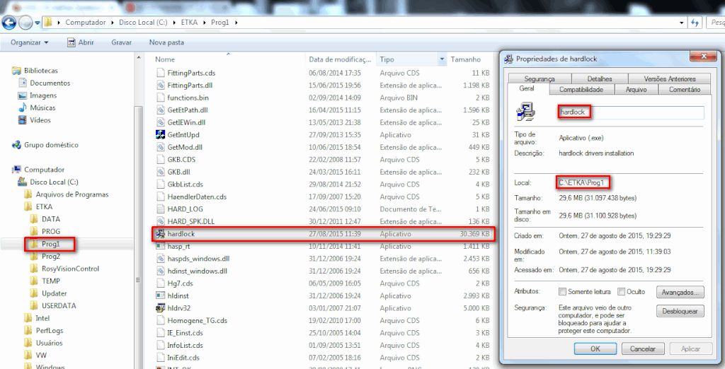Switch to Comentário tab
Viewport: 725px width, 369px height.
[685, 90]
